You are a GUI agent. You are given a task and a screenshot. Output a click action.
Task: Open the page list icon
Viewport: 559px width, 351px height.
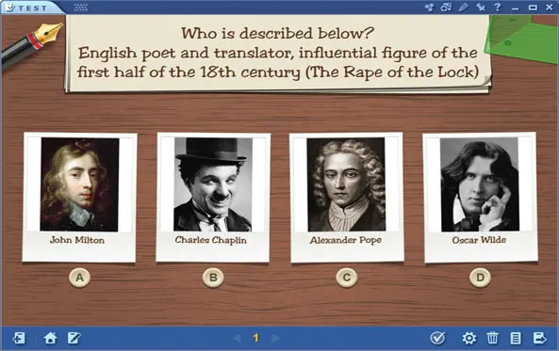(516, 338)
